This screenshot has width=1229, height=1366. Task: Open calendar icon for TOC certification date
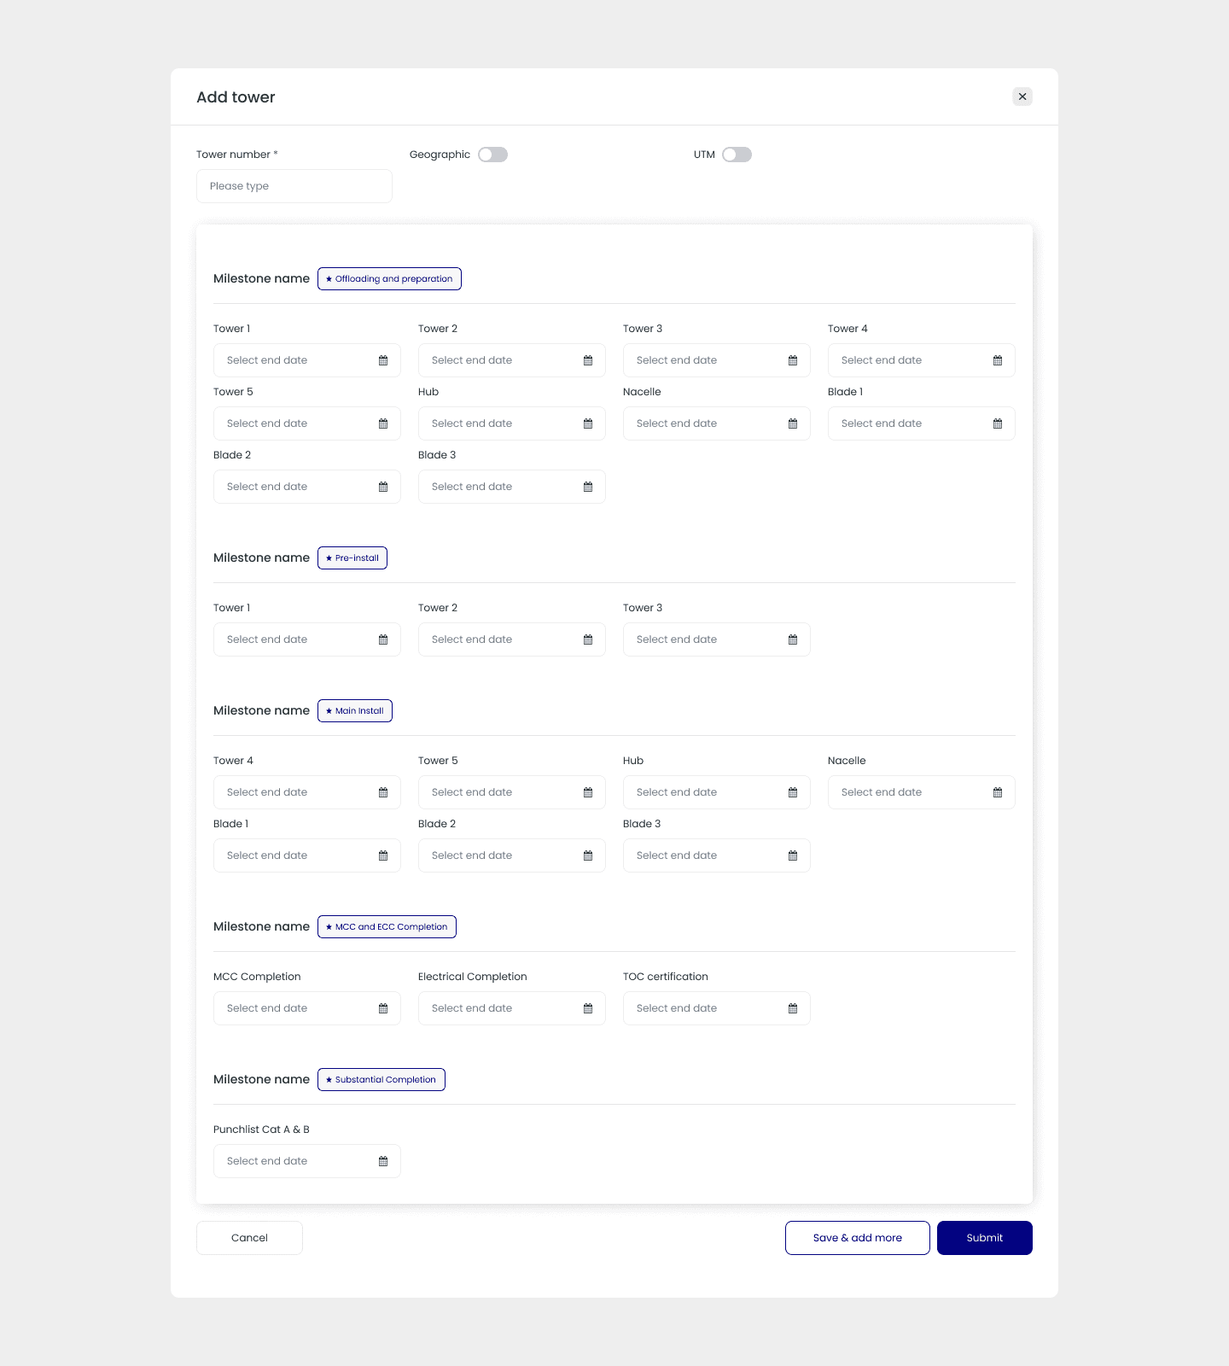pyautogui.click(x=793, y=1008)
